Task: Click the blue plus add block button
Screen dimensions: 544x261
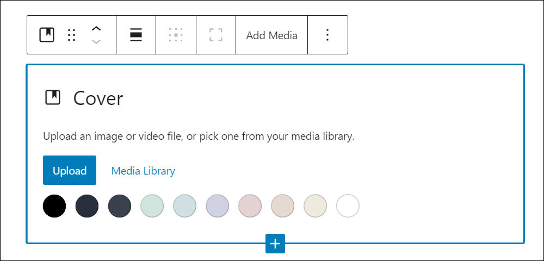Action: 275,244
